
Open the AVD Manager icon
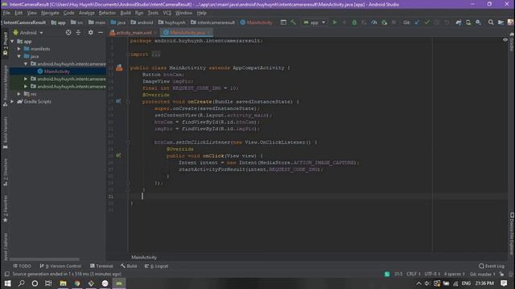(x=468, y=22)
